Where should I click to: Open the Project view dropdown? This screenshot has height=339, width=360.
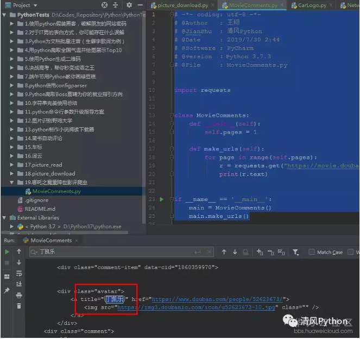tap(35, 5)
